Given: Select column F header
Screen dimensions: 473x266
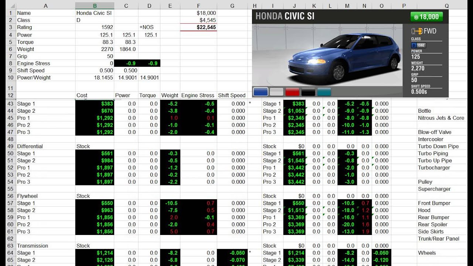Looking at the screenshot, I should point(198,6).
